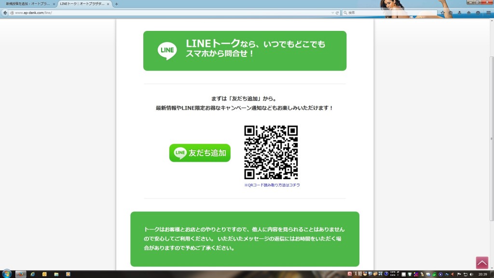Open the downloads arrow icon

[x=460, y=13]
